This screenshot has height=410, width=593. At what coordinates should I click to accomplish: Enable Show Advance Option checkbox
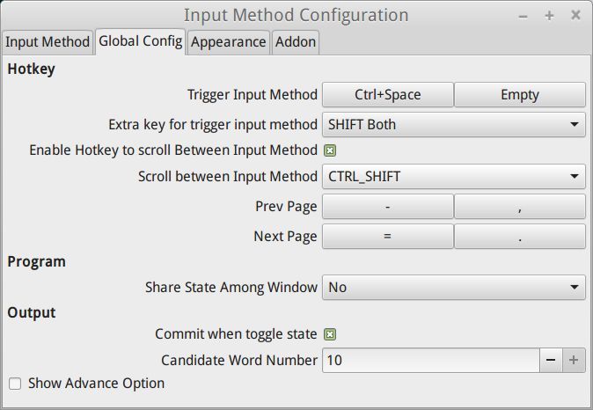coord(15,384)
